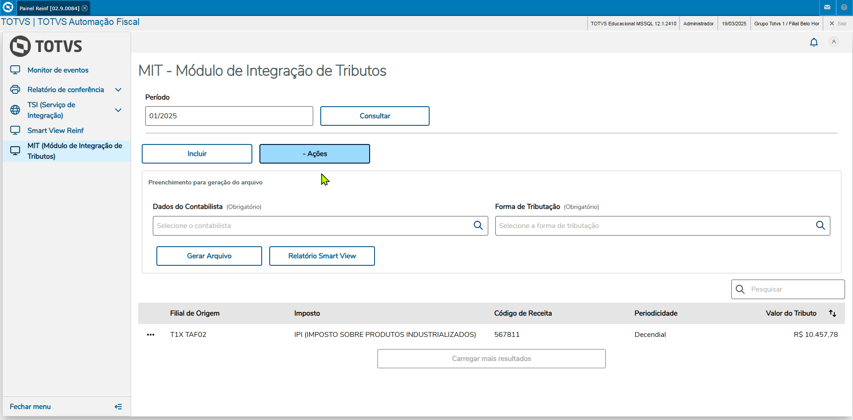Click the R$ 10.457,78 value
The image size is (853, 420).
click(816, 335)
